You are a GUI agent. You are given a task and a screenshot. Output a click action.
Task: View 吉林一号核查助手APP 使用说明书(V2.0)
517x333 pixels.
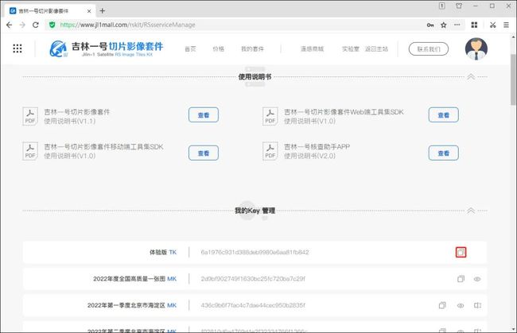point(444,153)
